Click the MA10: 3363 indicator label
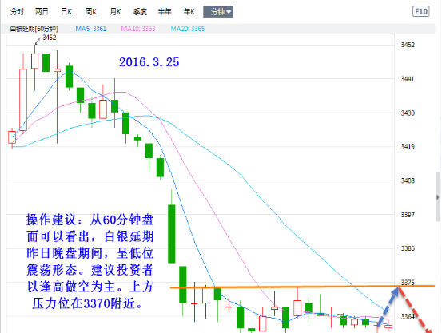This screenshot has width=442, height=333. point(138,29)
